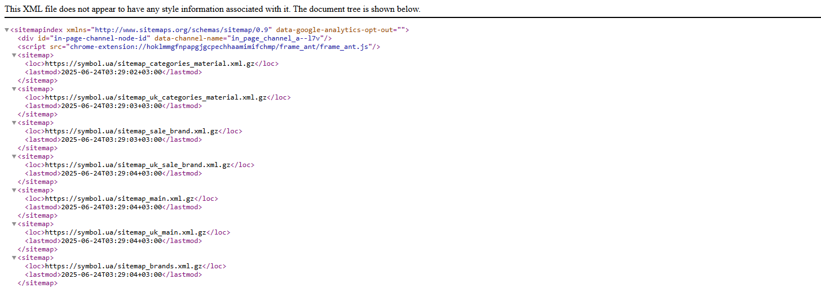Collapse sitemap node containing sitemap_uk_categories_material.xml.gz
Viewport: 821px width, 288px height.
(14, 89)
